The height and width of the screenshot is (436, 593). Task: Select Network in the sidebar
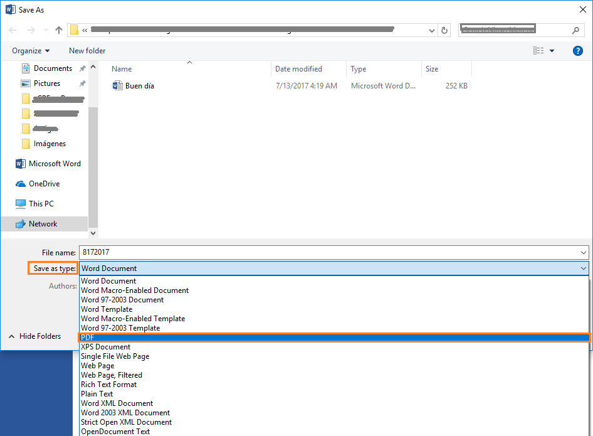[x=43, y=224]
